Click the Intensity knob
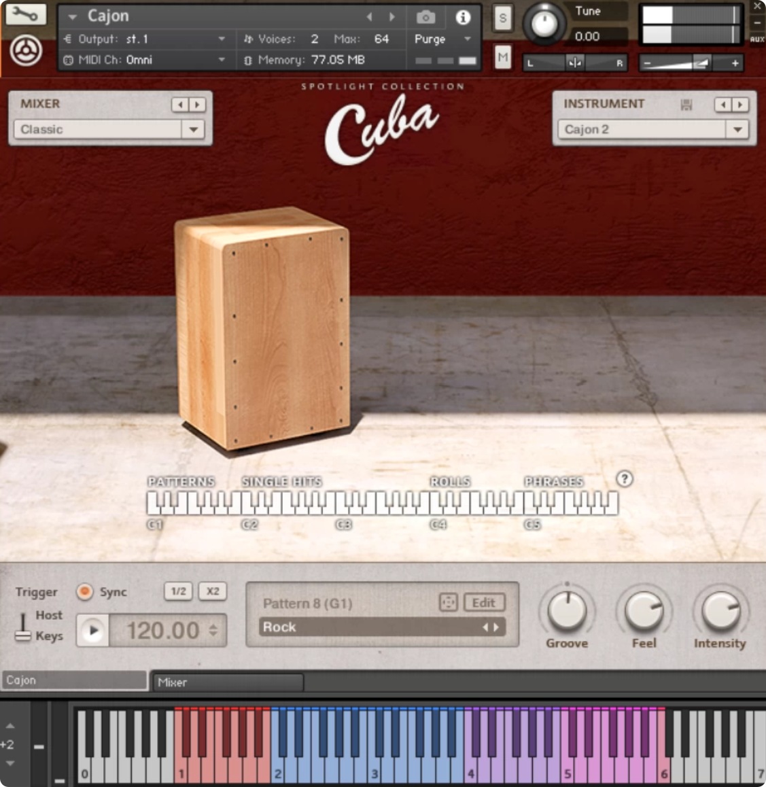766x787 pixels. click(x=721, y=611)
